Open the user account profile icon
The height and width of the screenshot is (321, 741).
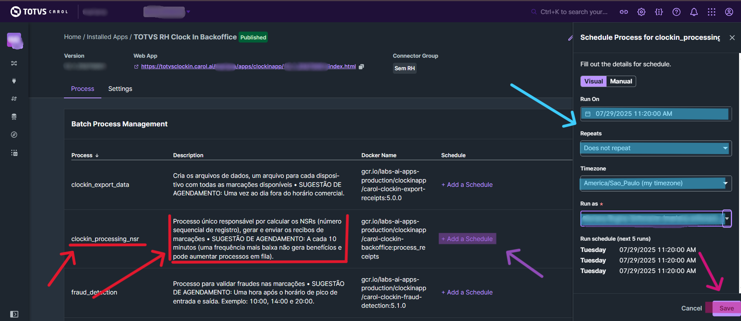[729, 12]
